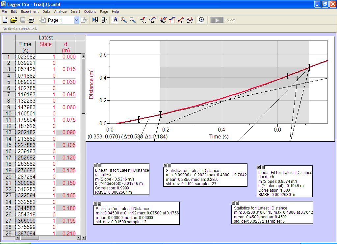Open the Analyze menu
The width and height of the screenshot is (337, 244).
[x=60, y=12]
